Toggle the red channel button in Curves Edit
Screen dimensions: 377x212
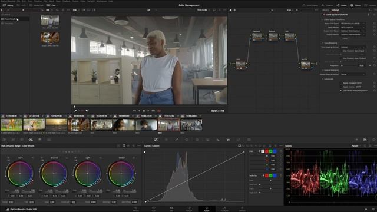click(x=267, y=151)
